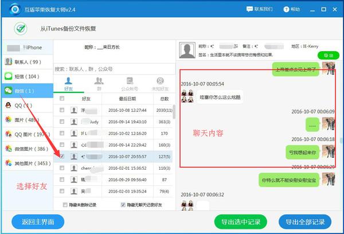Image resolution: width=344 pixels, height=234 pixels.
Task: Click the iTunes backup restore checkmark icon
Action: (x=21, y=29)
